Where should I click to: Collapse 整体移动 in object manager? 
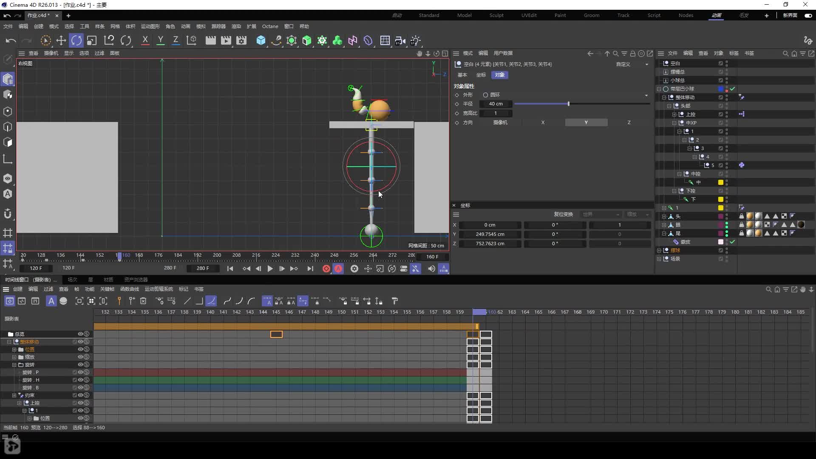tap(664, 97)
